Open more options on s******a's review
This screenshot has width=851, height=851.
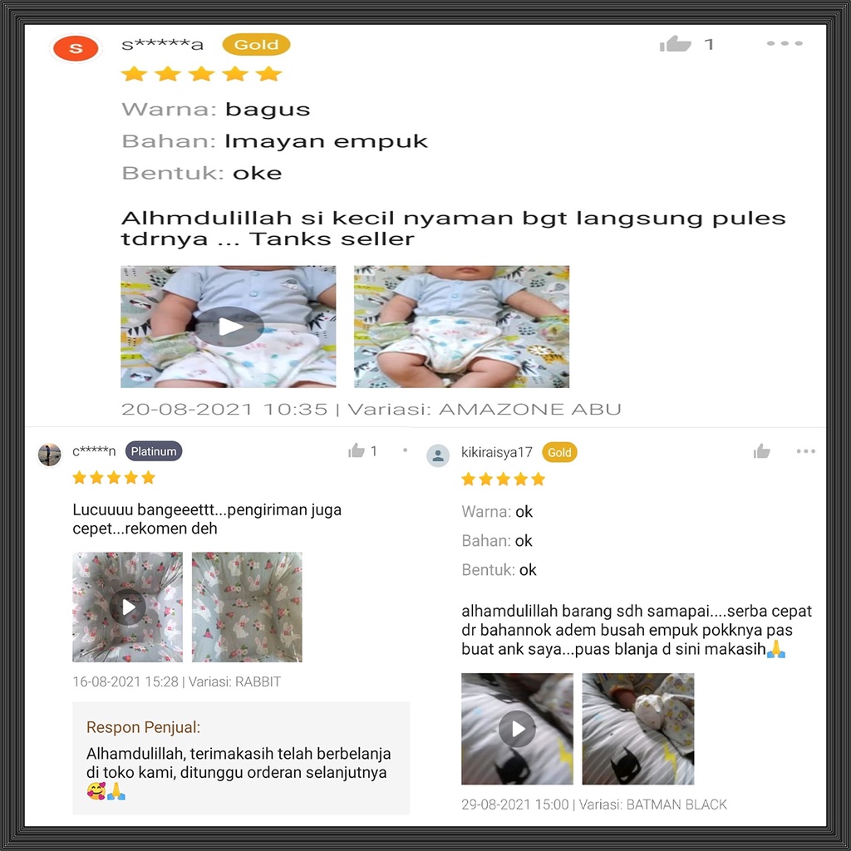point(785,43)
